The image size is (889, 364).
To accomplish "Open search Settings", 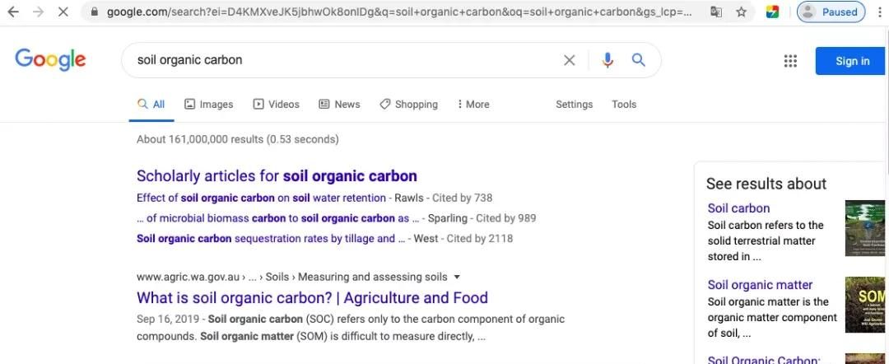I will (x=574, y=105).
